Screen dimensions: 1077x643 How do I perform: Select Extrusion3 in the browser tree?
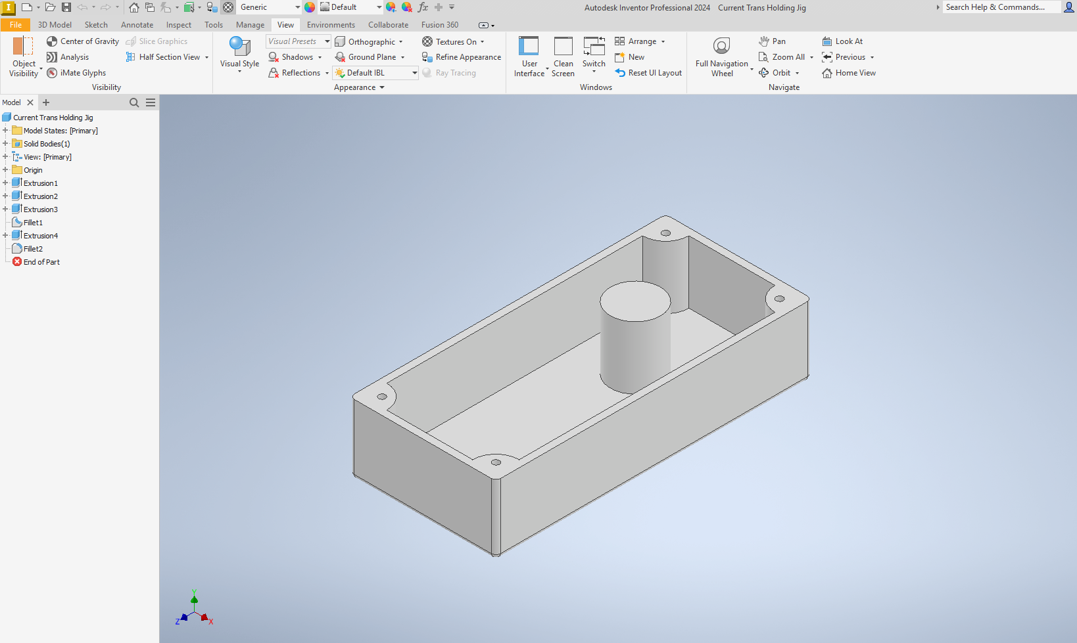pos(41,210)
